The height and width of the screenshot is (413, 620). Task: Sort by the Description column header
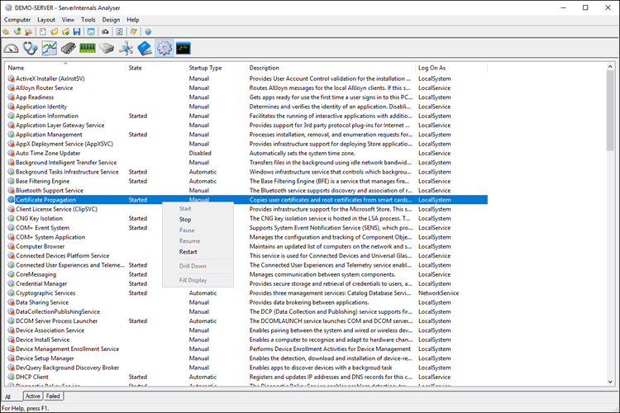(x=331, y=68)
